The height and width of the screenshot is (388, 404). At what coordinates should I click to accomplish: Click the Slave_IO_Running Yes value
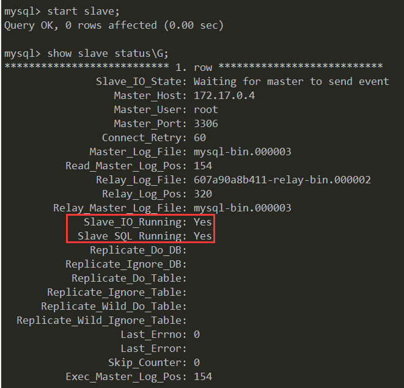(203, 222)
